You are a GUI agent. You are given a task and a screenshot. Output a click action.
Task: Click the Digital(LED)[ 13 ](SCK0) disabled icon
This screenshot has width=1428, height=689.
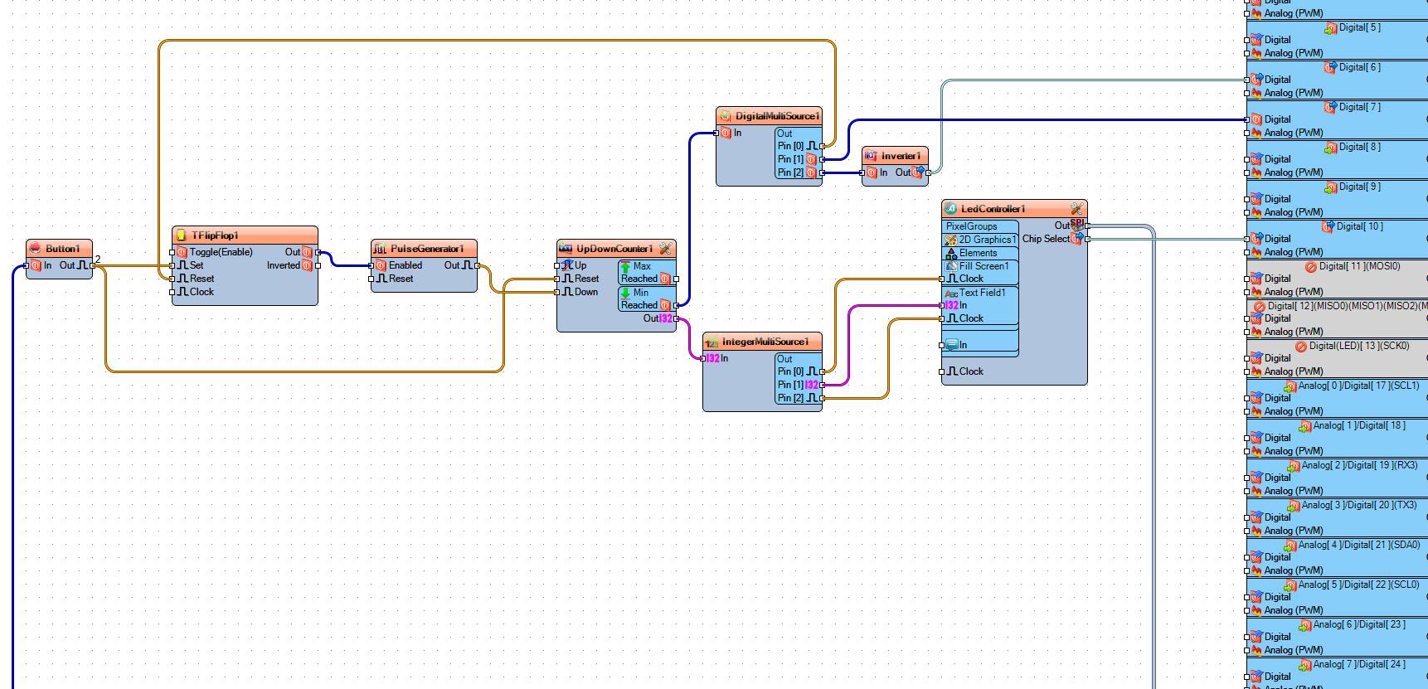coord(1300,347)
